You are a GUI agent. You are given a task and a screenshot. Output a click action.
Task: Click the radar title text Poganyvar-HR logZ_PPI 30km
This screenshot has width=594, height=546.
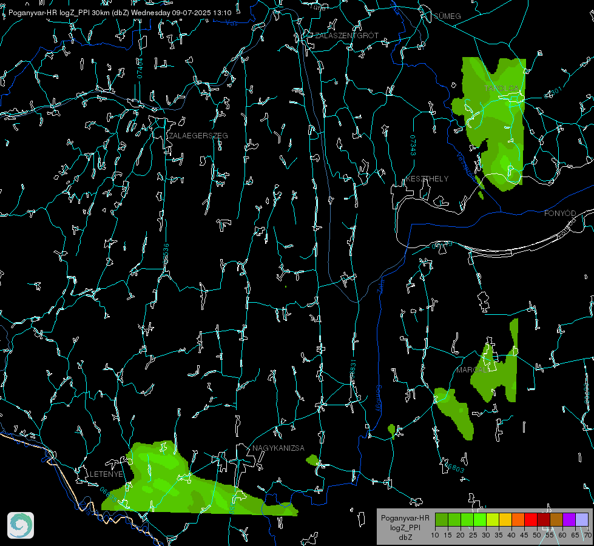click(x=58, y=13)
